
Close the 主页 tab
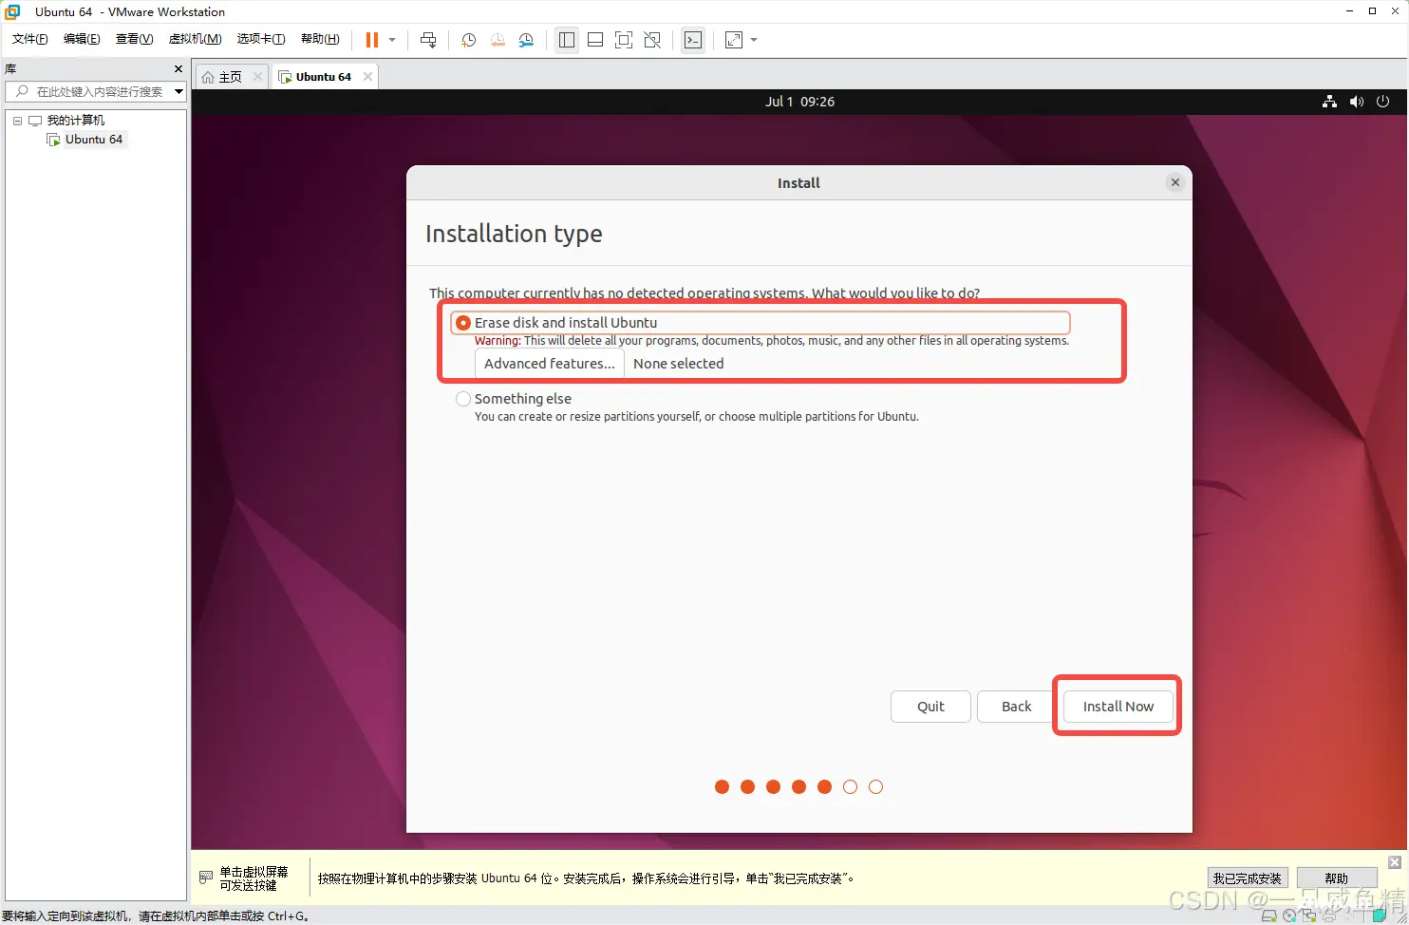tap(257, 77)
